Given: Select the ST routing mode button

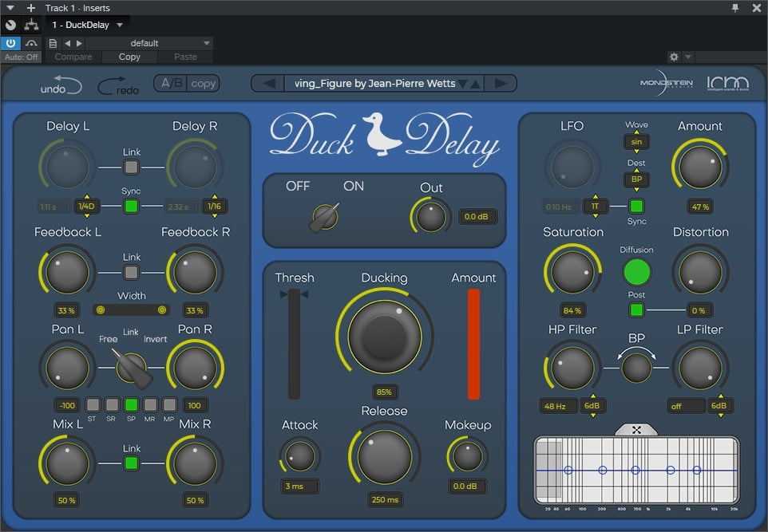Looking at the screenshot, I should (93, 404).
